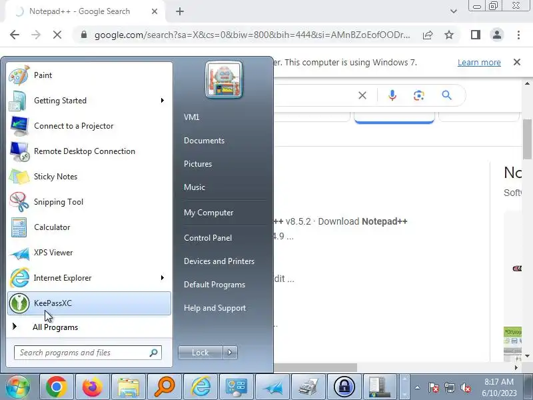Launch XPS Viewer
The width and height of the screenshot is (533, 400).
click(89, 253)
